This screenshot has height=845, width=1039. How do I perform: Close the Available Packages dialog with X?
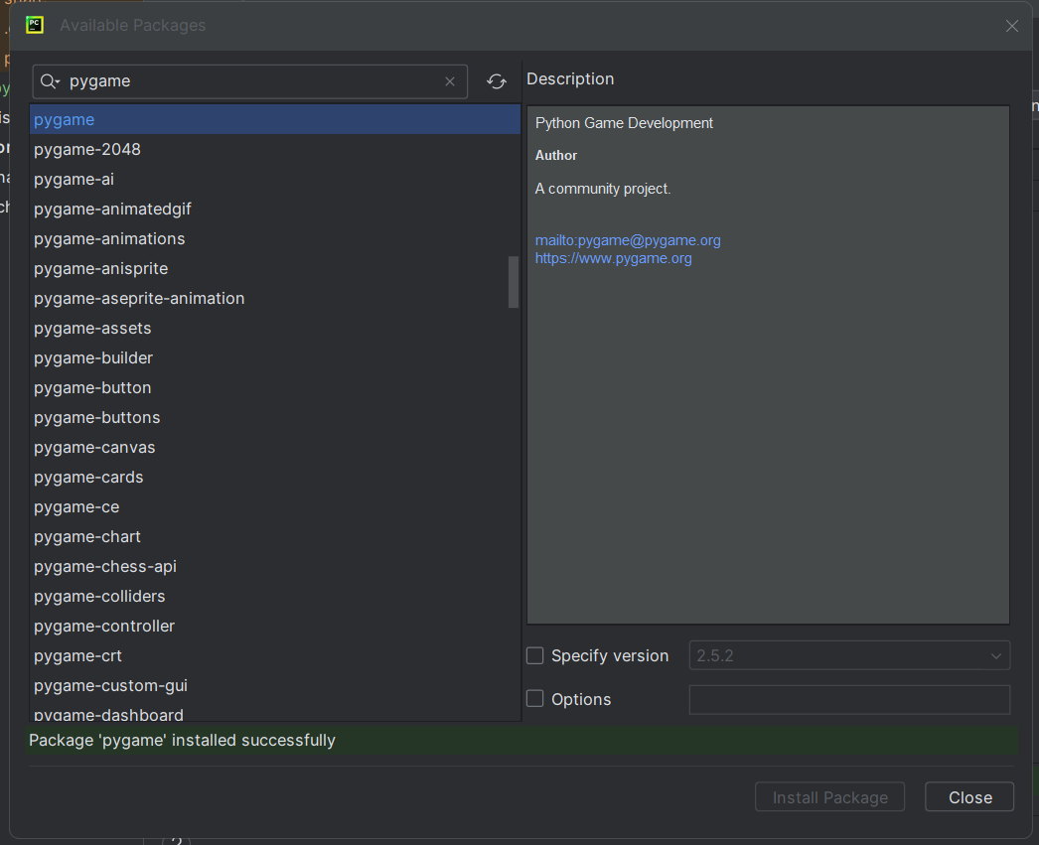pos(1012,26)
